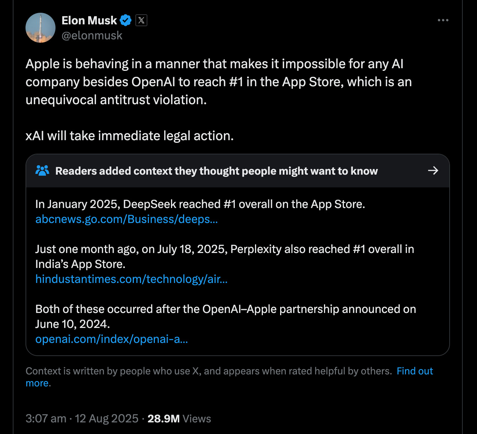Click the Readers added context header text
477x434 pixels.
(216, 171)
